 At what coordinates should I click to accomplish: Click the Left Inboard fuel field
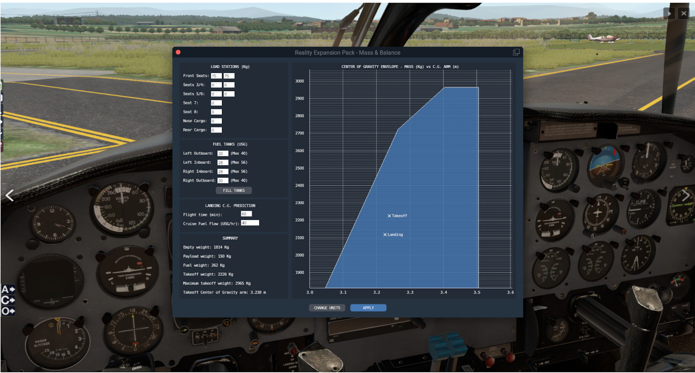[x=223, y=163]
